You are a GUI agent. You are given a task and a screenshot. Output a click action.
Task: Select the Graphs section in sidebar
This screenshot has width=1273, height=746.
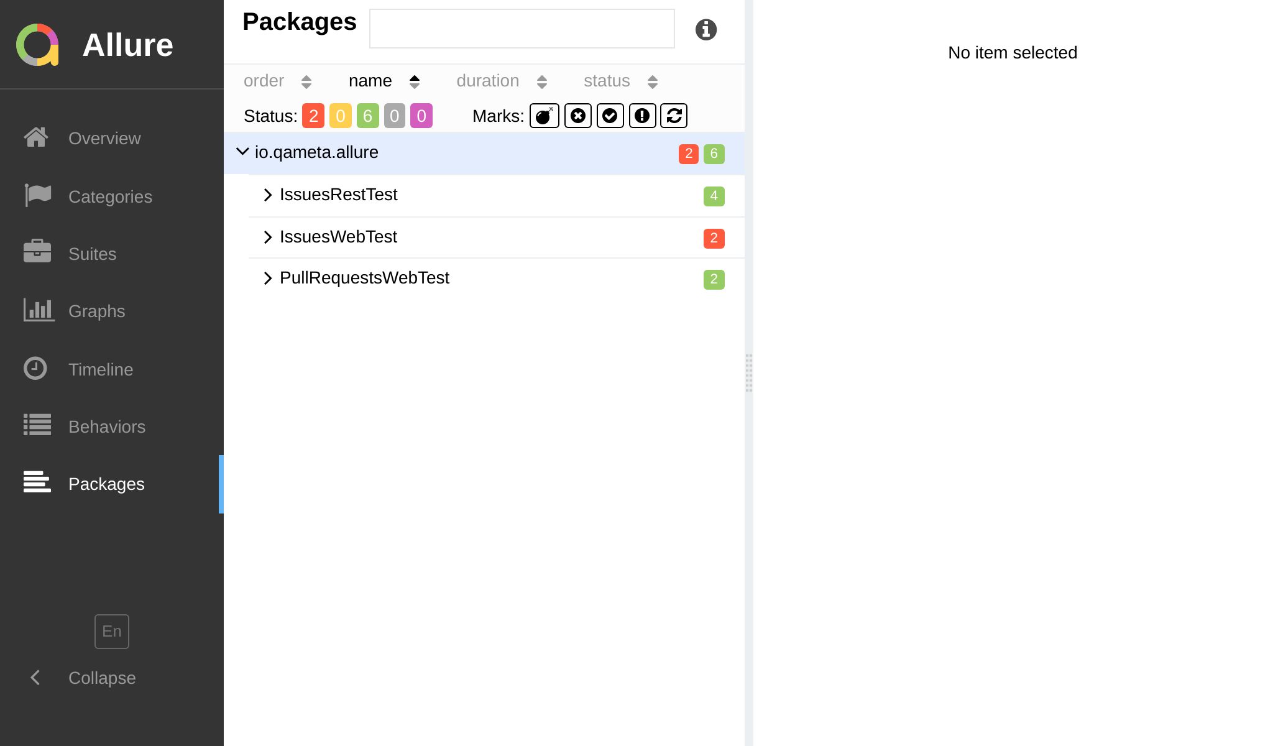tap(96, 311)
